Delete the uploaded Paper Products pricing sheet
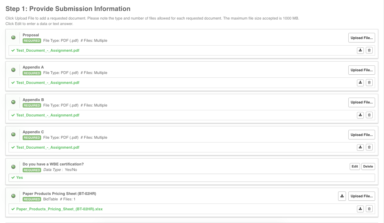Screen dimensions: 384x223 click(369, 209)
